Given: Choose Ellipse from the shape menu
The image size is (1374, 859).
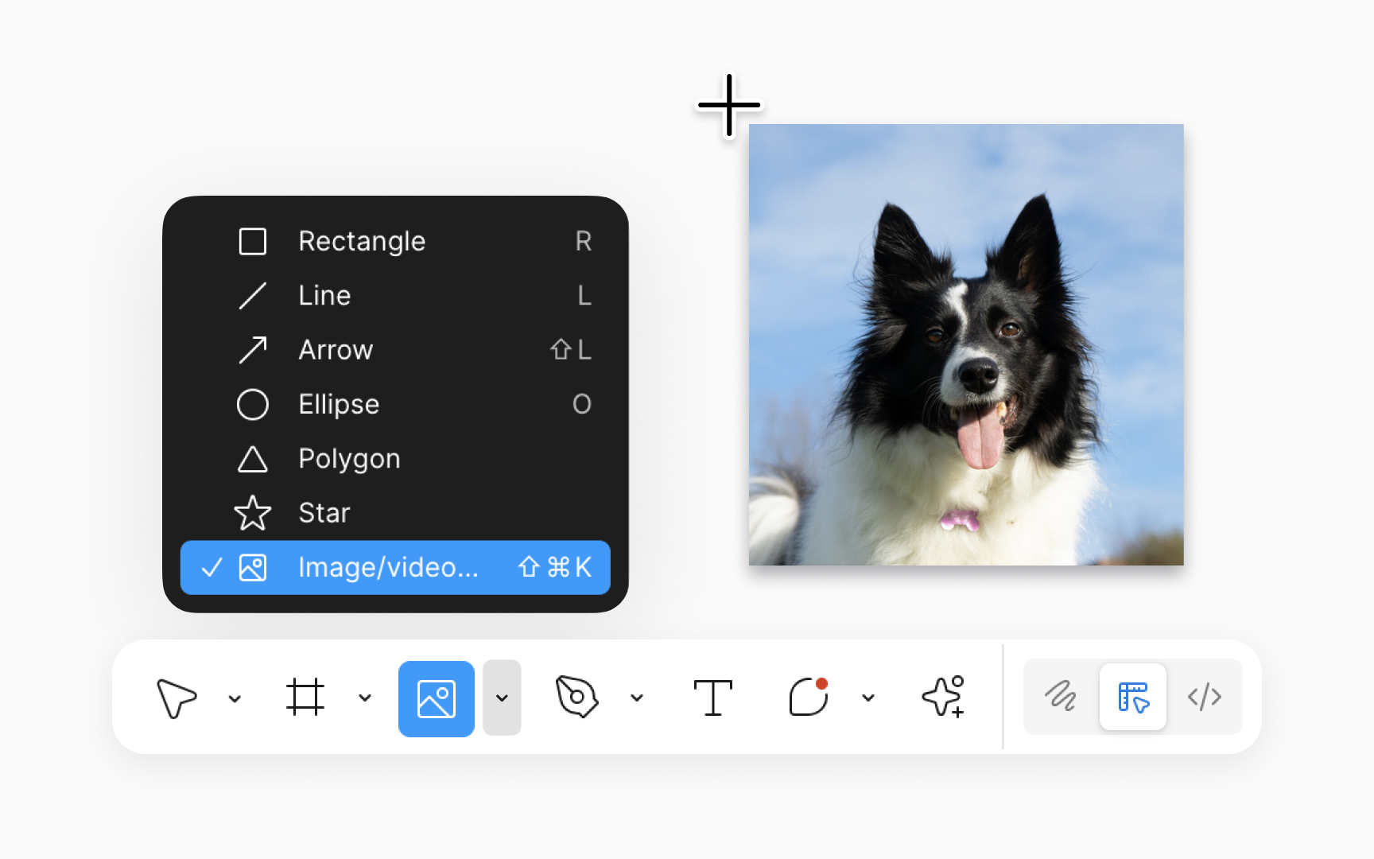Looking at the screenshot, I should click(338, 404).
